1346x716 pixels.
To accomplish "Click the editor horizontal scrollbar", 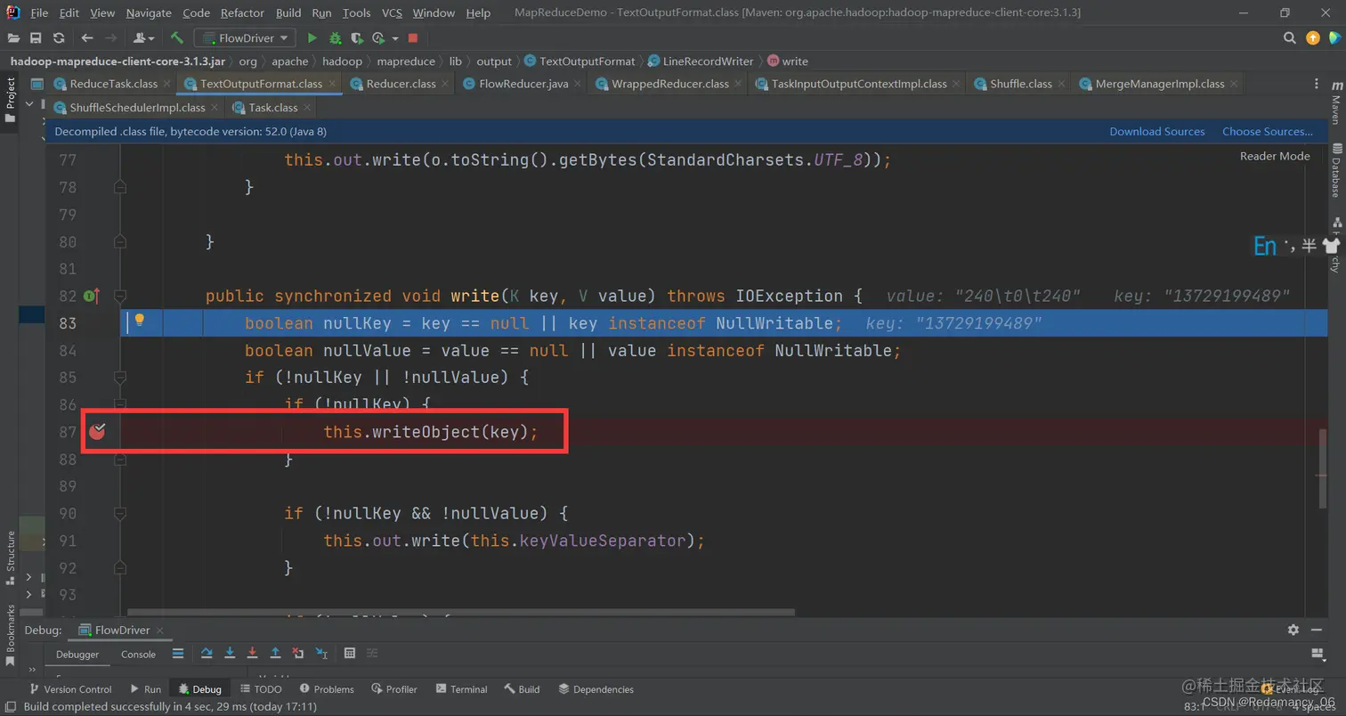I will 460,612.
